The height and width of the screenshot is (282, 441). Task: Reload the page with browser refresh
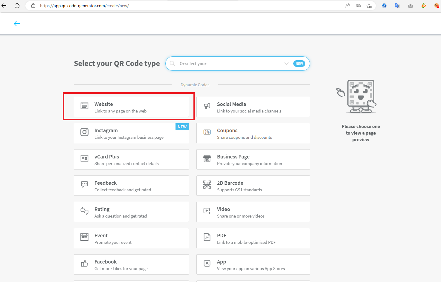pyautogui.click(x=17, y=6)
